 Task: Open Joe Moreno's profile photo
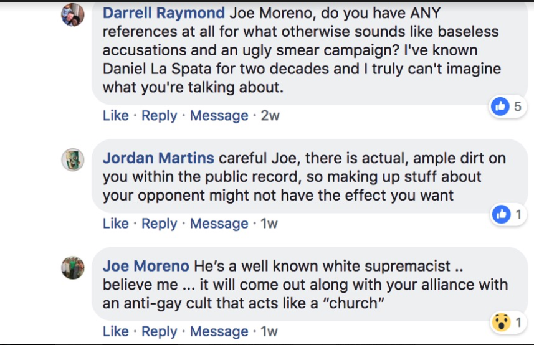point(73,268)
